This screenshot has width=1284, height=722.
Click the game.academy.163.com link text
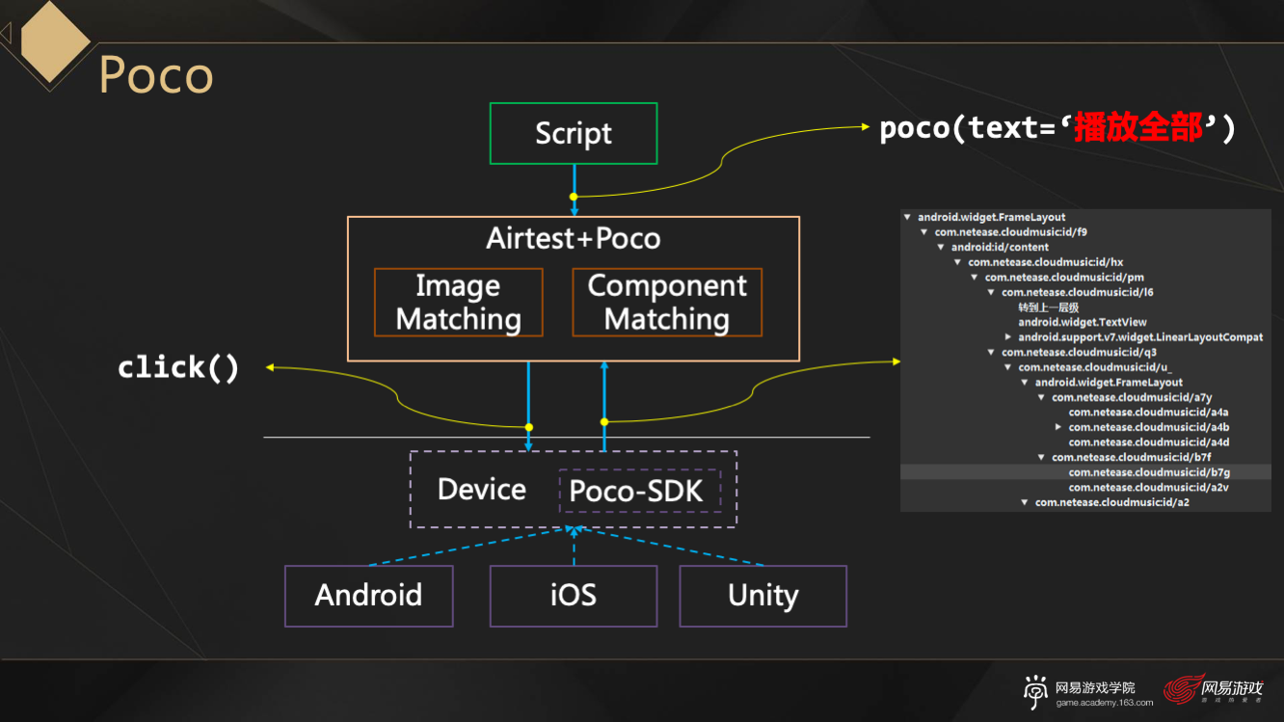1104,703
